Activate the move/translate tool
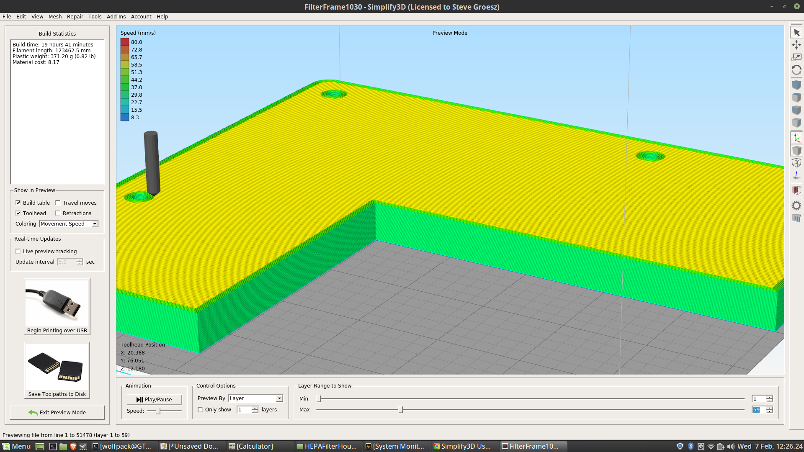Viewport: 804px width, 452px height. point(796,45)
